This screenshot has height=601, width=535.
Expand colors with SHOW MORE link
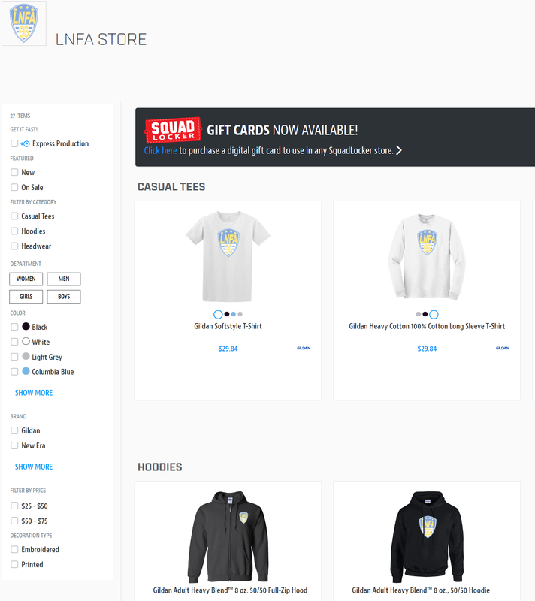(34, 393)
